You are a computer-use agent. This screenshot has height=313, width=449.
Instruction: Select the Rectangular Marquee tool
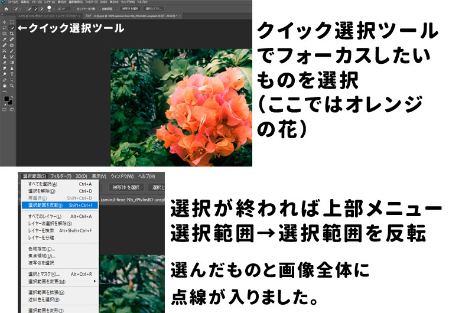tap(12, 22)
